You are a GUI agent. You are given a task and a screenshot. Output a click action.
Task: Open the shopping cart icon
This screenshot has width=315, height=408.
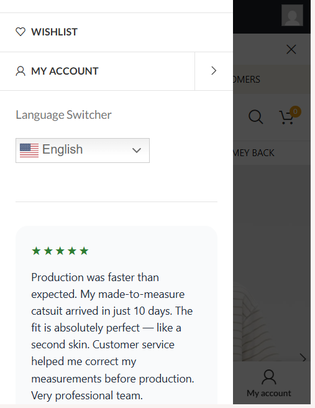(287, 118)
